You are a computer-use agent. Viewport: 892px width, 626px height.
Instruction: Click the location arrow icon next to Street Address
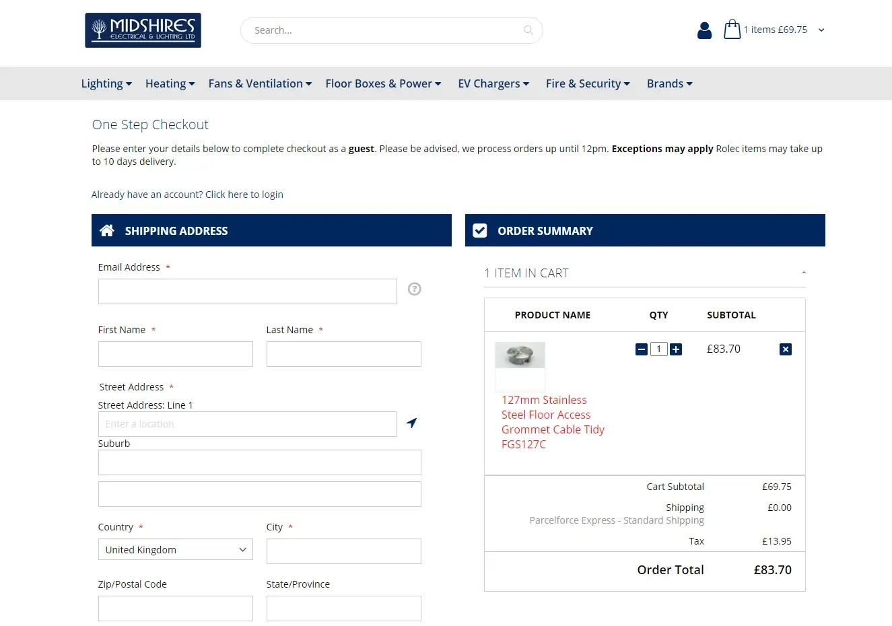pos(411,423)
